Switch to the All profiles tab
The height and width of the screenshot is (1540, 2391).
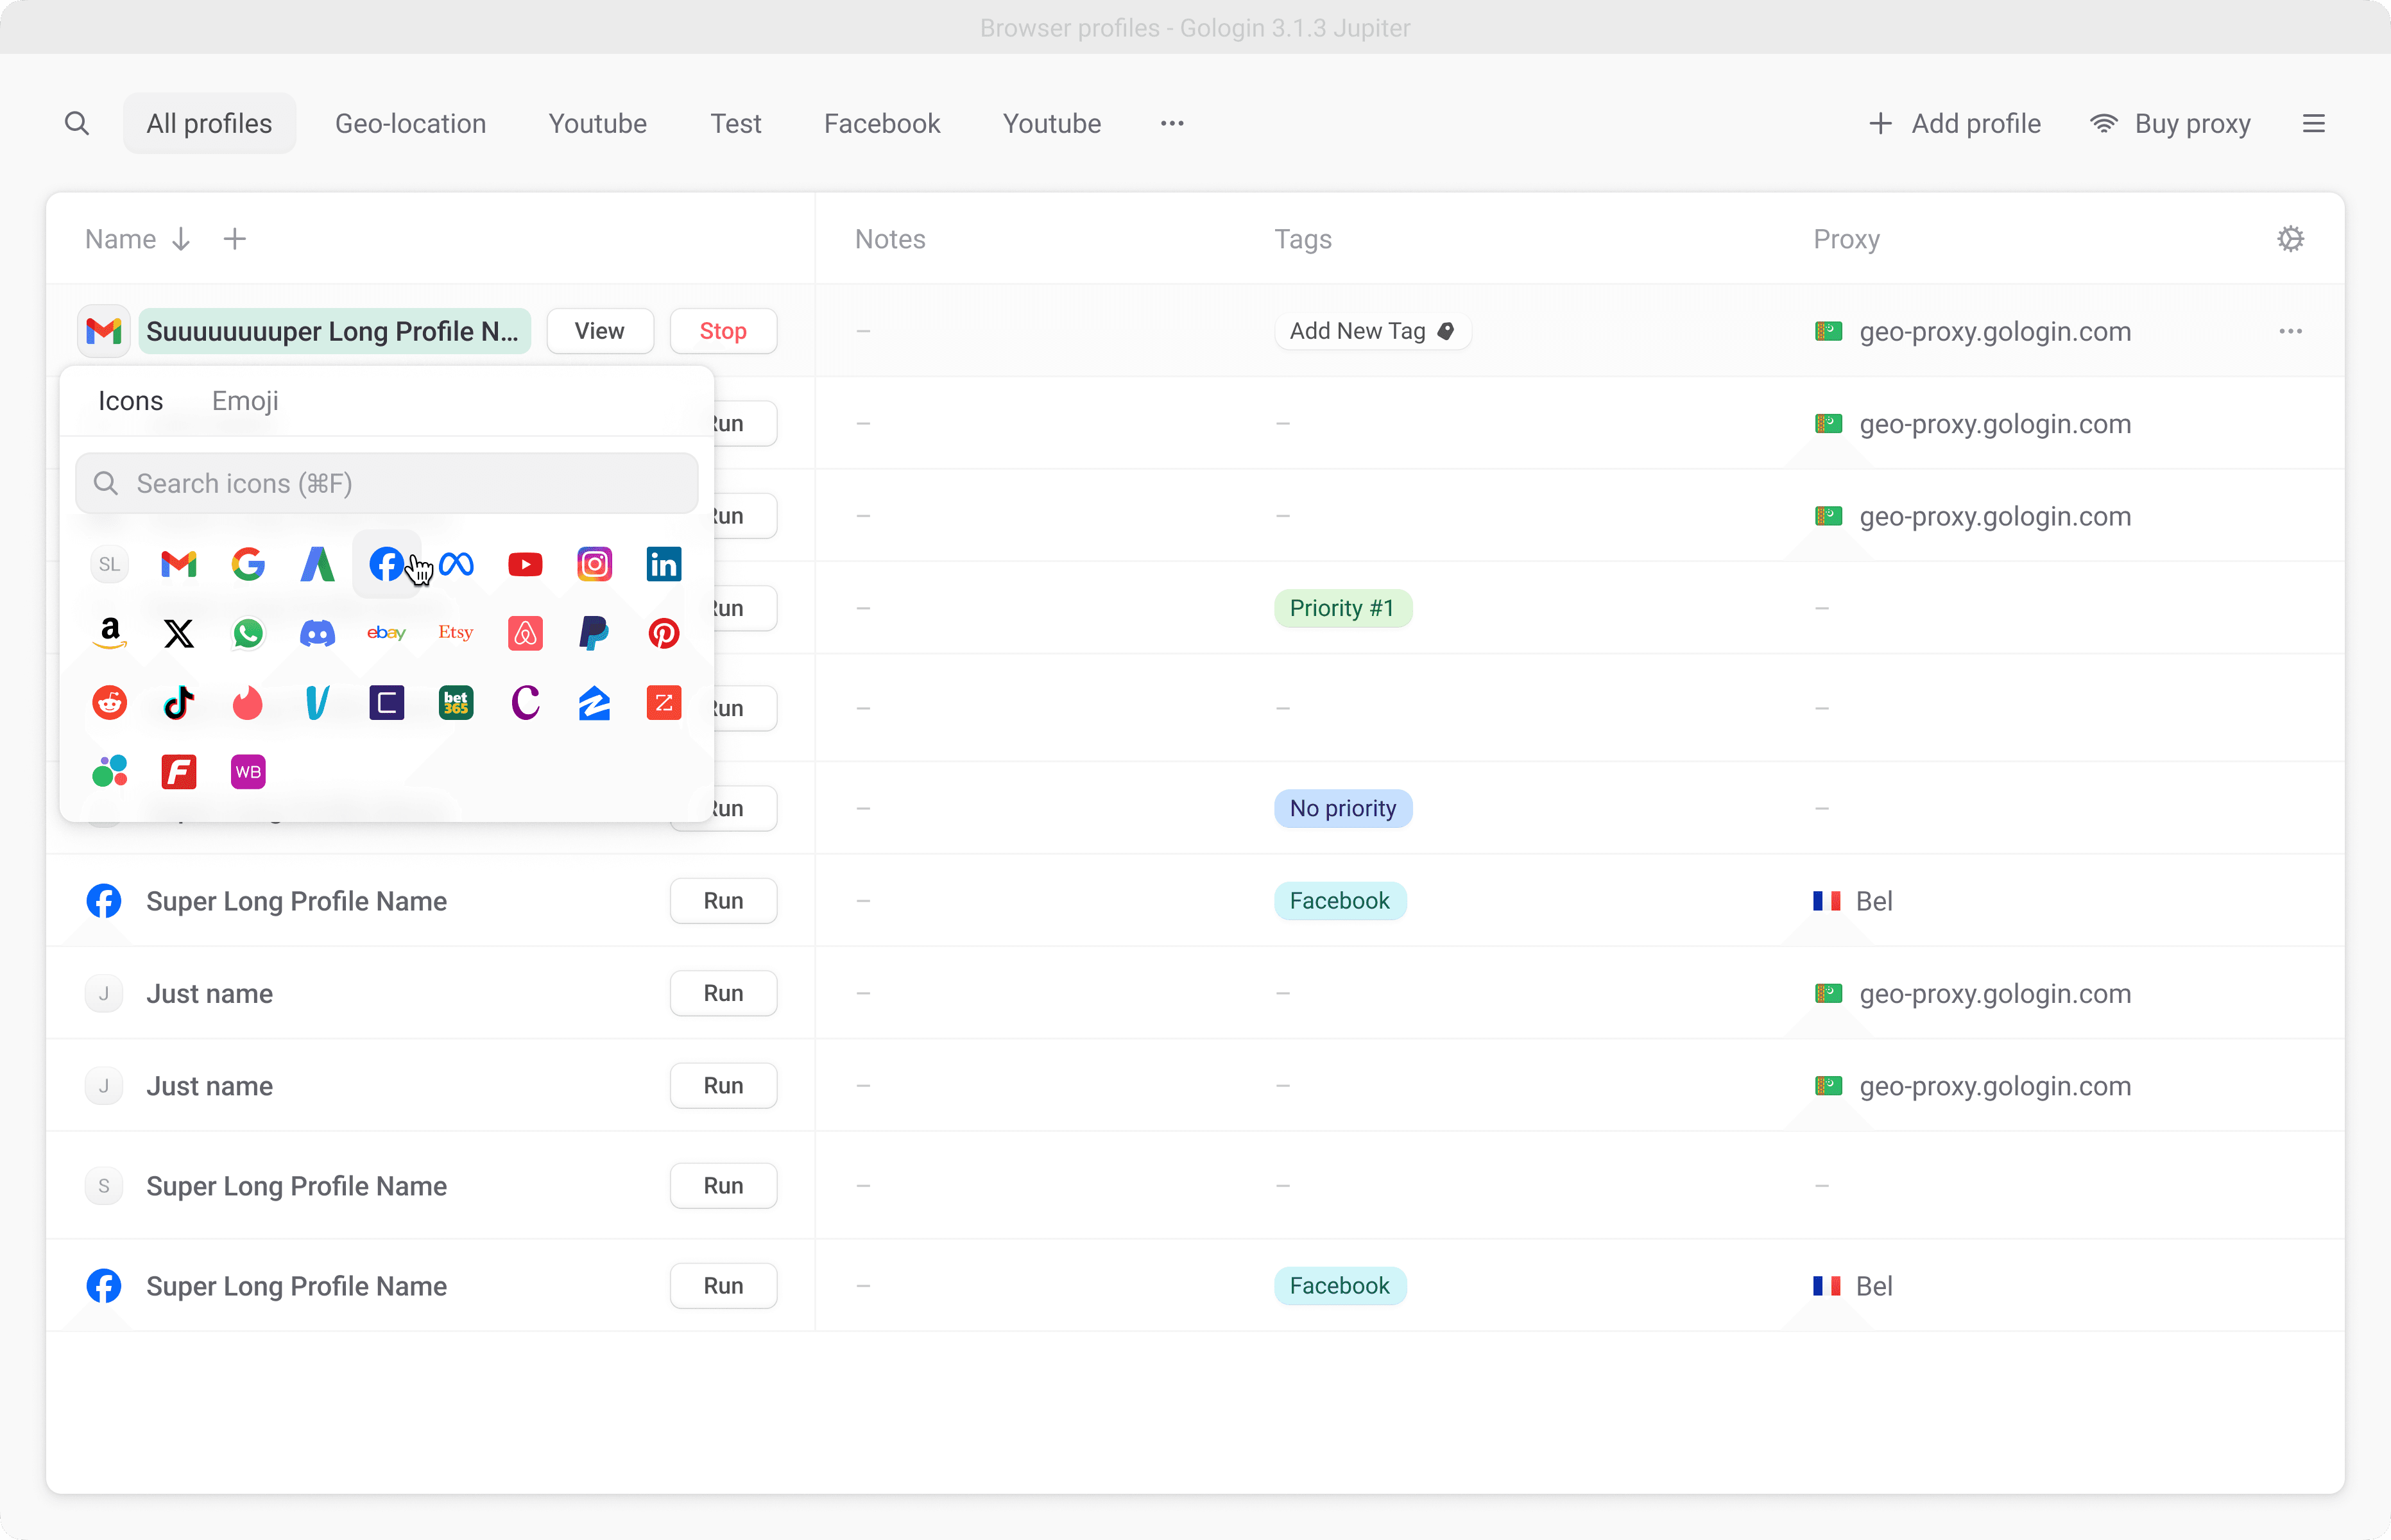(209, 124)
